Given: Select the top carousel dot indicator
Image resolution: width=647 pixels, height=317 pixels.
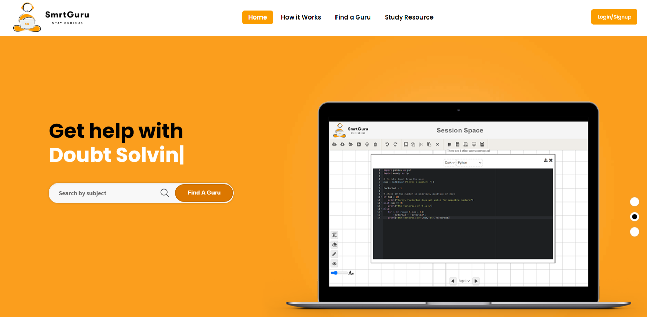Looking at the screenshot, I should pyautogui.click(x=634, y=202).
